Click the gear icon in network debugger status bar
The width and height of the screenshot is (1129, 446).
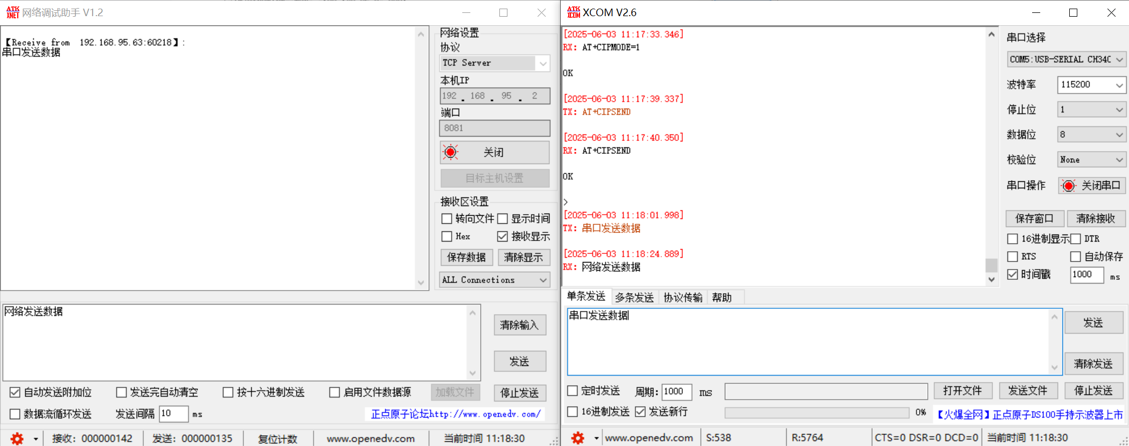pos(17,438)
